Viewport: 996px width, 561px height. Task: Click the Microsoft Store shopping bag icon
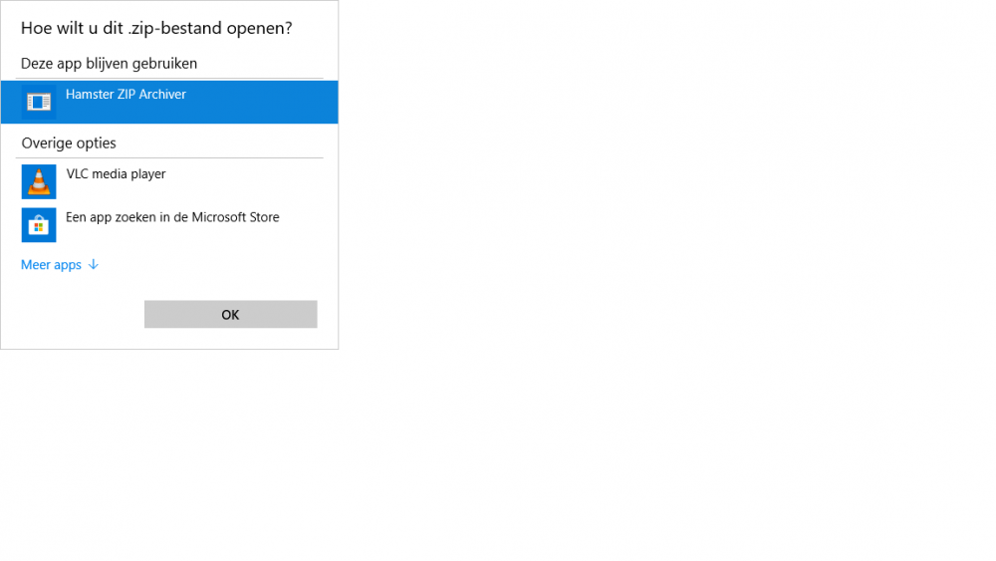pyautogui.click(x=39, y=225)
